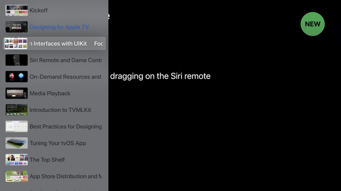
Task: Select the On-Demand Resources thumbnail
Action: pyautogui.click(x=17, y=77)
